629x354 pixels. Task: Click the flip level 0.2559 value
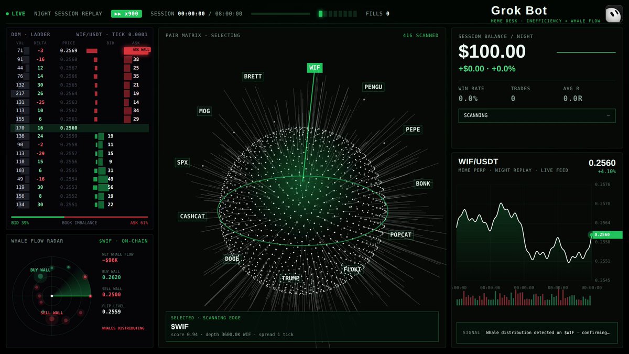coord(112,312)
